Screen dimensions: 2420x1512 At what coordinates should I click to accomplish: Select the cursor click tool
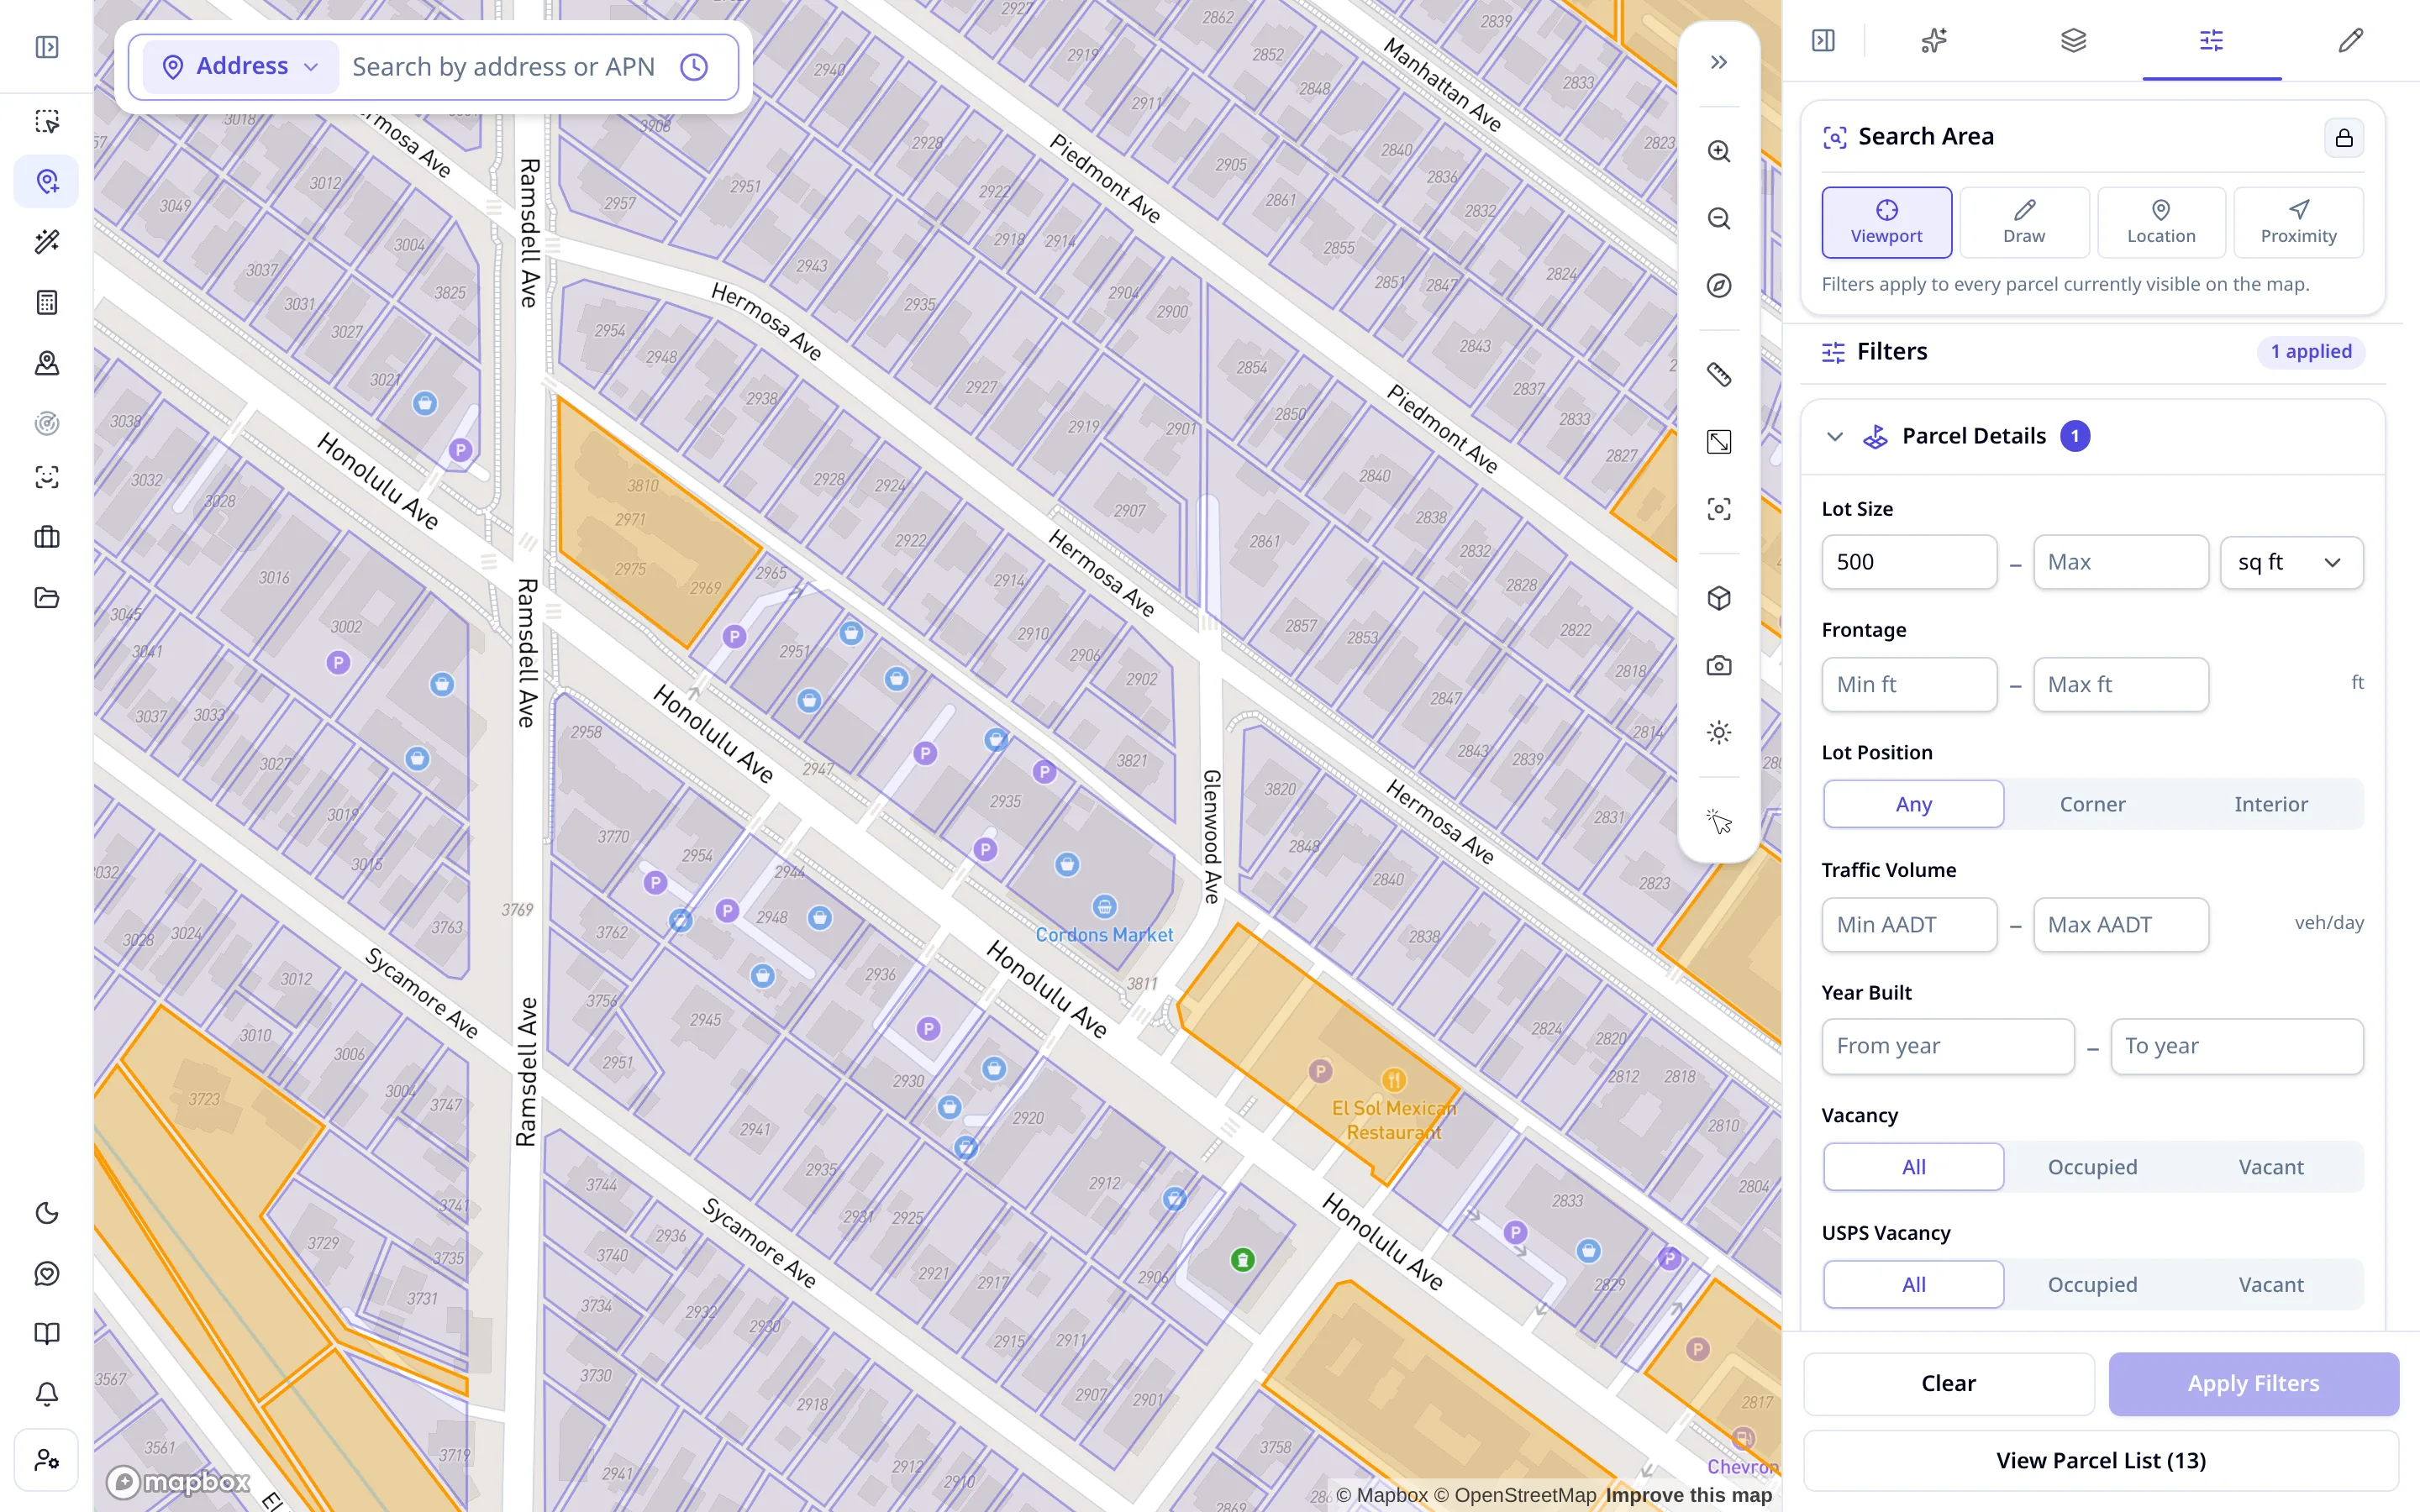click(x=1719, y=821)
